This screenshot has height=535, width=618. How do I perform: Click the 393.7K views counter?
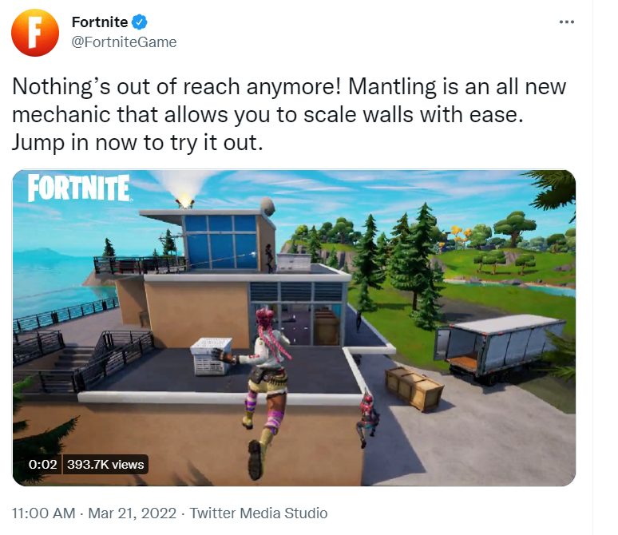pyautogui.click(x=105, y=465)
